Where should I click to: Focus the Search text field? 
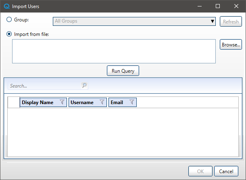(44, 86)
